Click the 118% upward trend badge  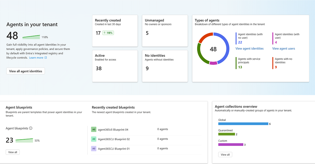point(108,33)
